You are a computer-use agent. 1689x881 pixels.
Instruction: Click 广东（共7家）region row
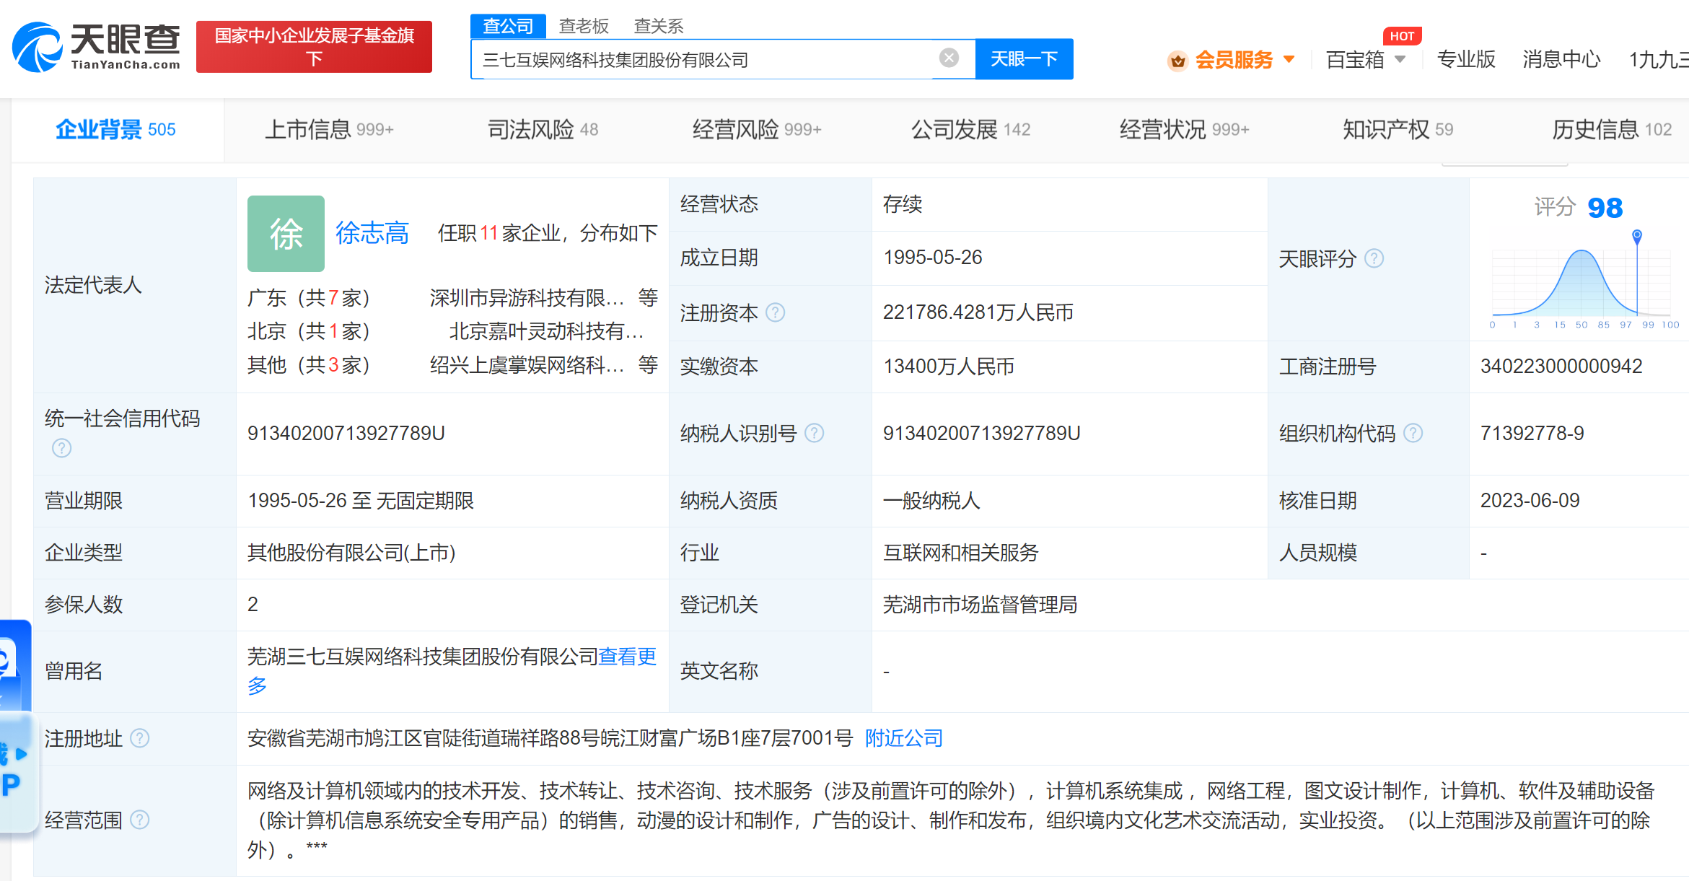452,297
